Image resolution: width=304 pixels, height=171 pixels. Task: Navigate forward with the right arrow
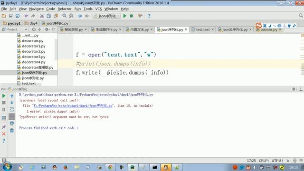click(87, 16)
